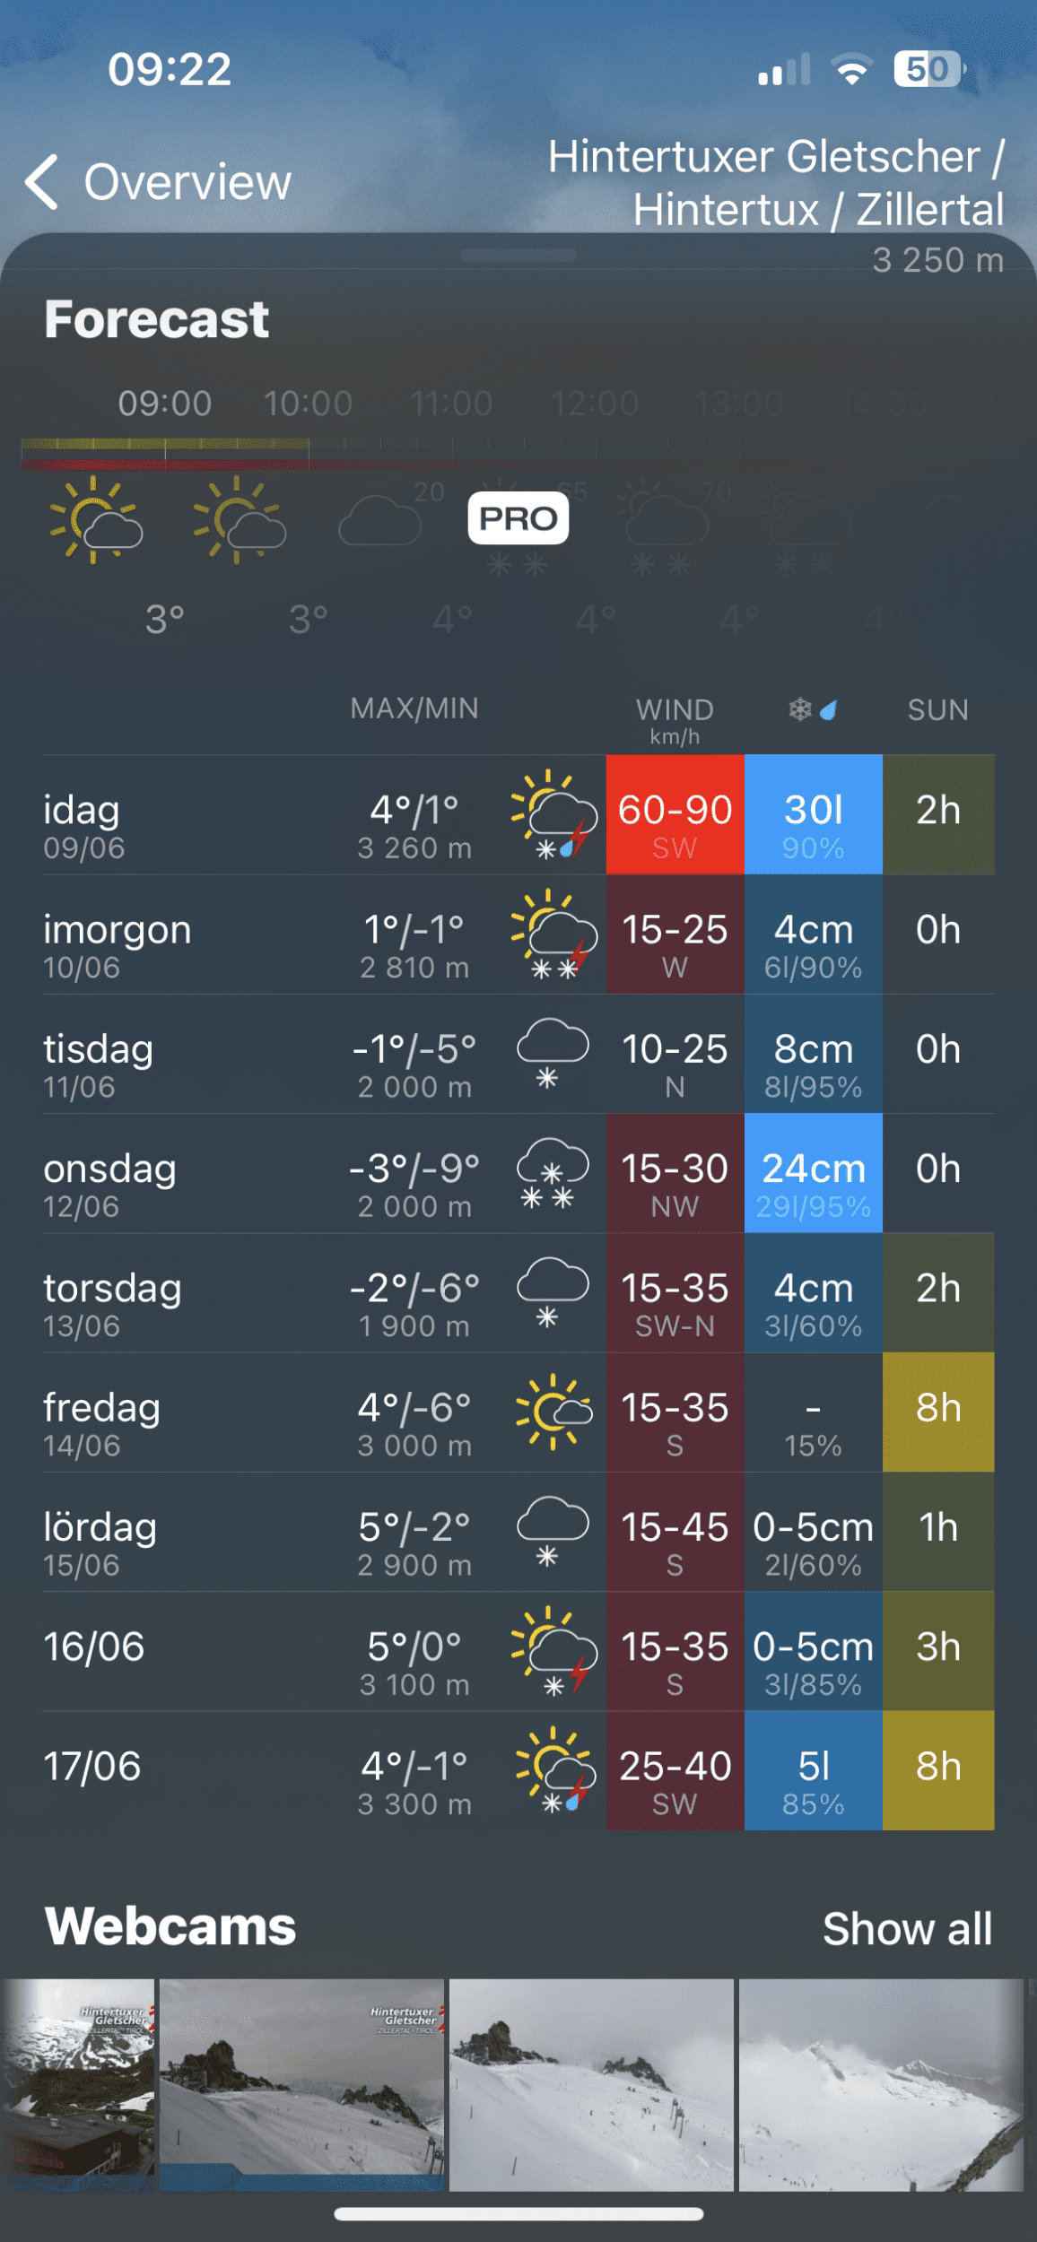Tap the 09:00 sun and cloud icon
This screenshot has width=1037, height=2242.
(95, 521)
